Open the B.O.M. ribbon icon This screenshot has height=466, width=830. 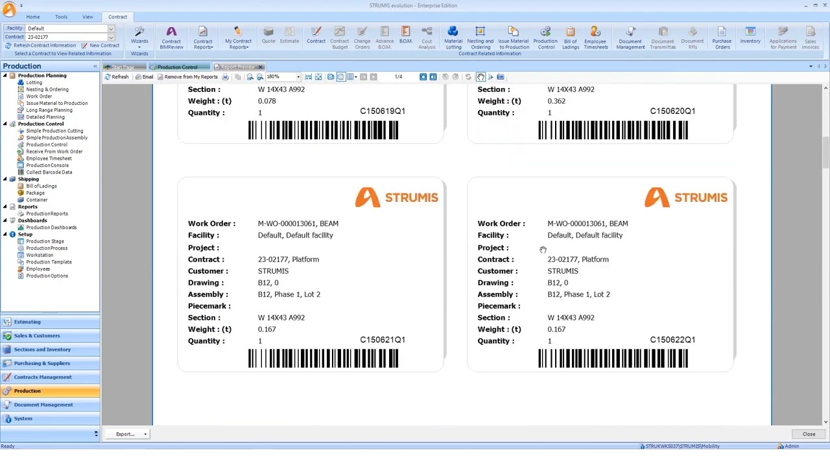(405, 35)
